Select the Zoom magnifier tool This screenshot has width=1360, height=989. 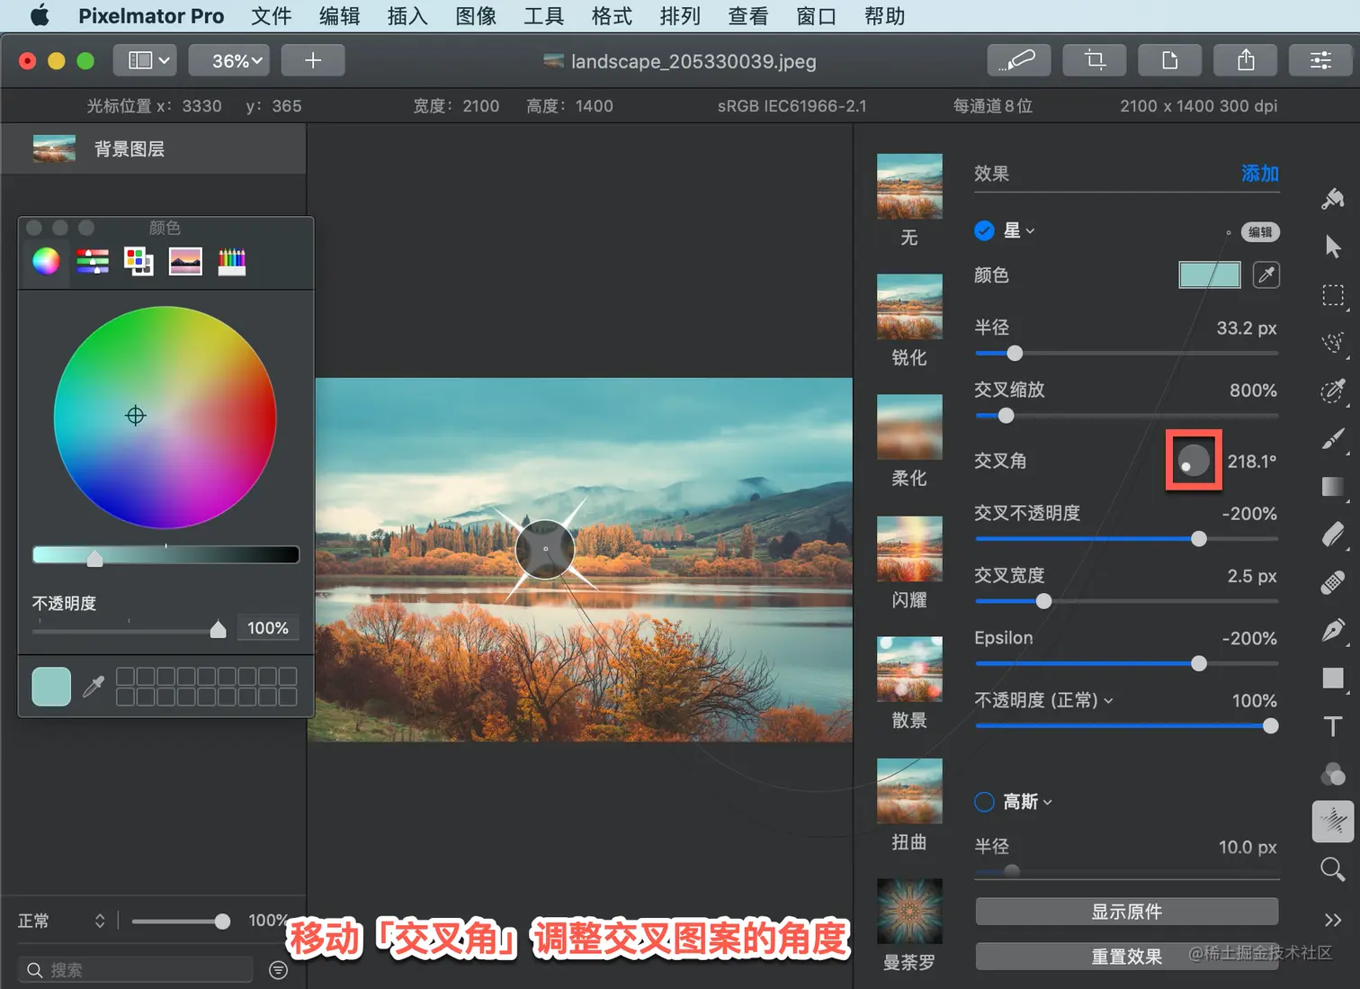coord(1333,869)
